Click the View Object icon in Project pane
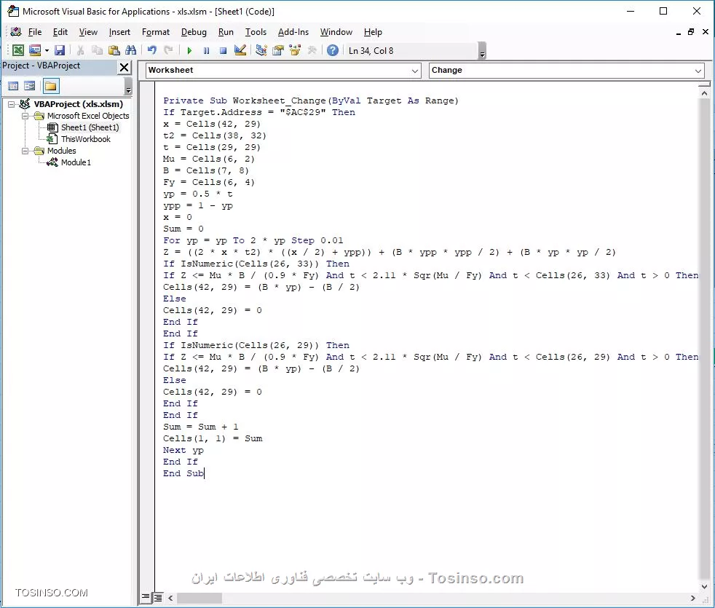The image size is (715, 608). pyautogui.click(x=30, y=86)
